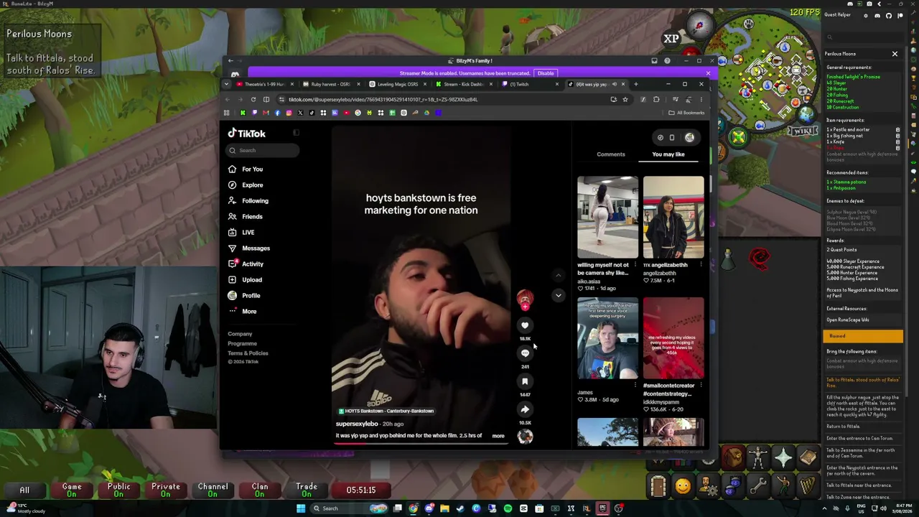Open the supersexylebo username link
This screenshot has height=517, width=919.
[x=357, y=424]
